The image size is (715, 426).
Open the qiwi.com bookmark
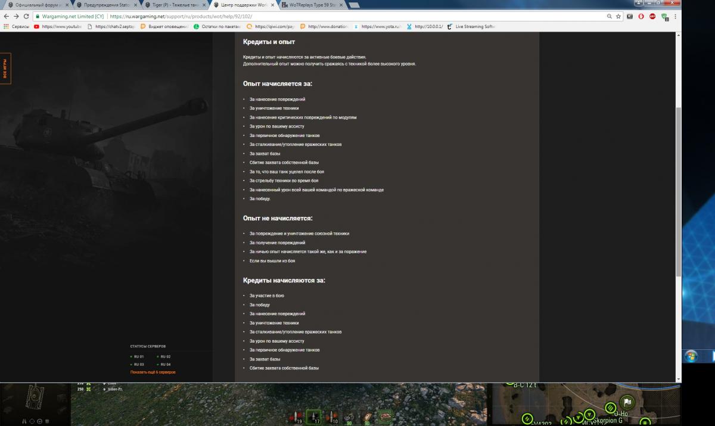click(x=271, y=27)
